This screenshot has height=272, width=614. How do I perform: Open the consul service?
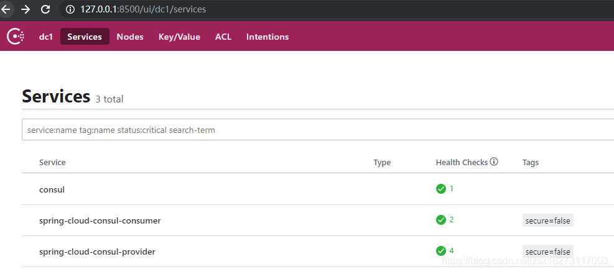52,189
